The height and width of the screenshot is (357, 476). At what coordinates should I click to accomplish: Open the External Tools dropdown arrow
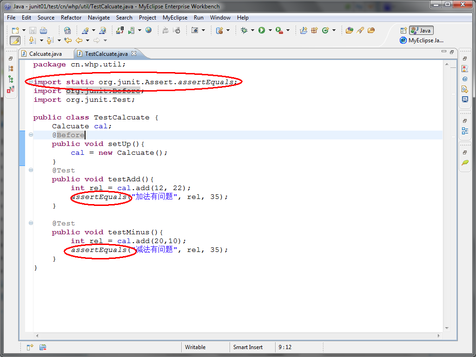click(x=288, y=30)
